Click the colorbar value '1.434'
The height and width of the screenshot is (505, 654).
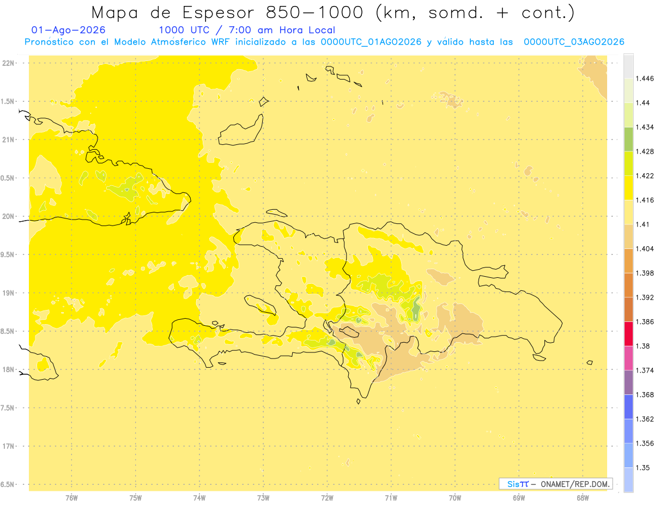pyautogui.click(x=645, y=127)
